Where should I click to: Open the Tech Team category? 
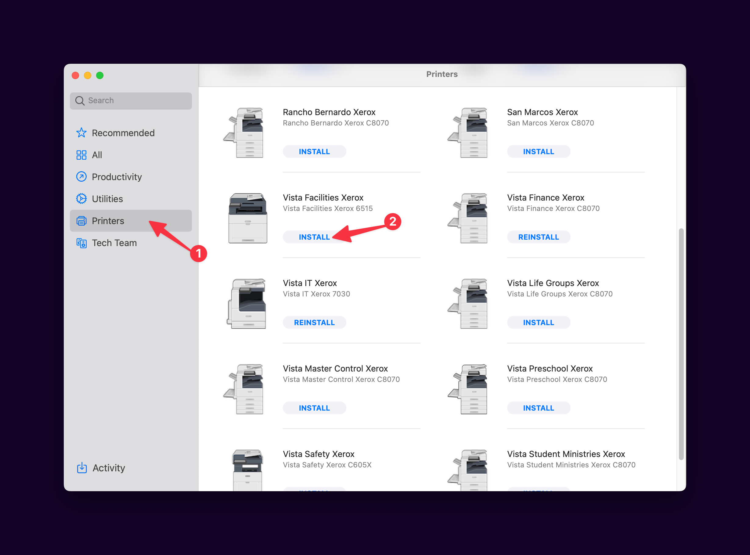114,243
